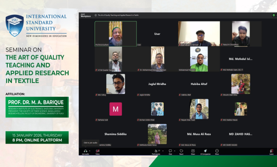Open the Chat panel
The height and width of the screenshot is (167, 277).
pos(170,151)
